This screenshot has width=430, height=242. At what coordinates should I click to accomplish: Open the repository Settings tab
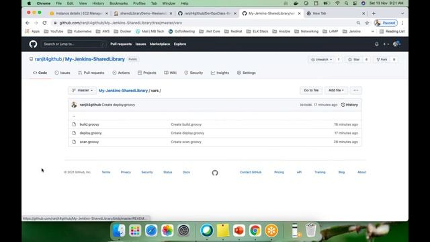click(247, 73)
